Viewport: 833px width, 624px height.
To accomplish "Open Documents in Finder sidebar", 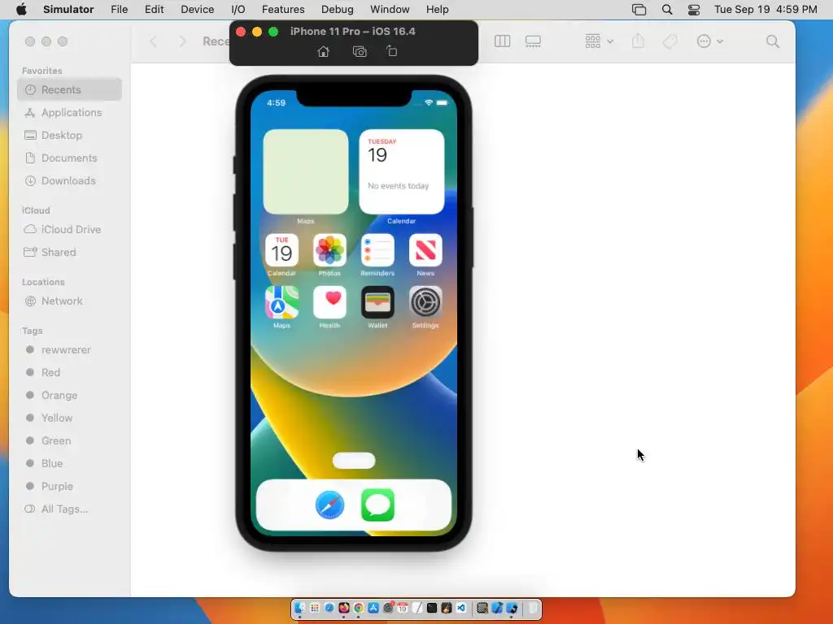I will 70,158.
